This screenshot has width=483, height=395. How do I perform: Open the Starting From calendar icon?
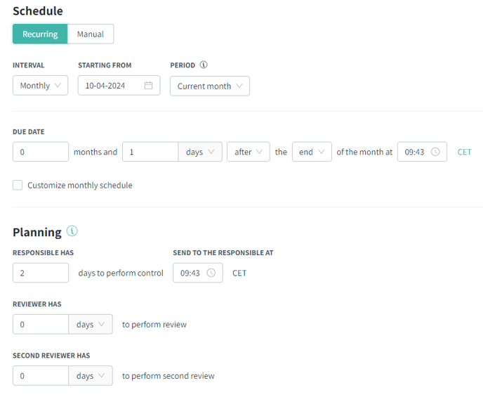point(148,86)
